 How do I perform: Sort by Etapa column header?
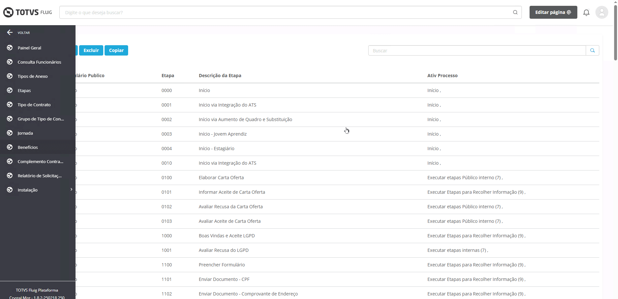pyautogui.click(x=168, y=76)
